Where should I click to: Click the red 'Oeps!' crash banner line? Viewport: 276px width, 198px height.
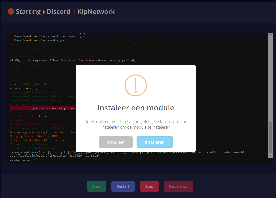[x=43, y=108]
